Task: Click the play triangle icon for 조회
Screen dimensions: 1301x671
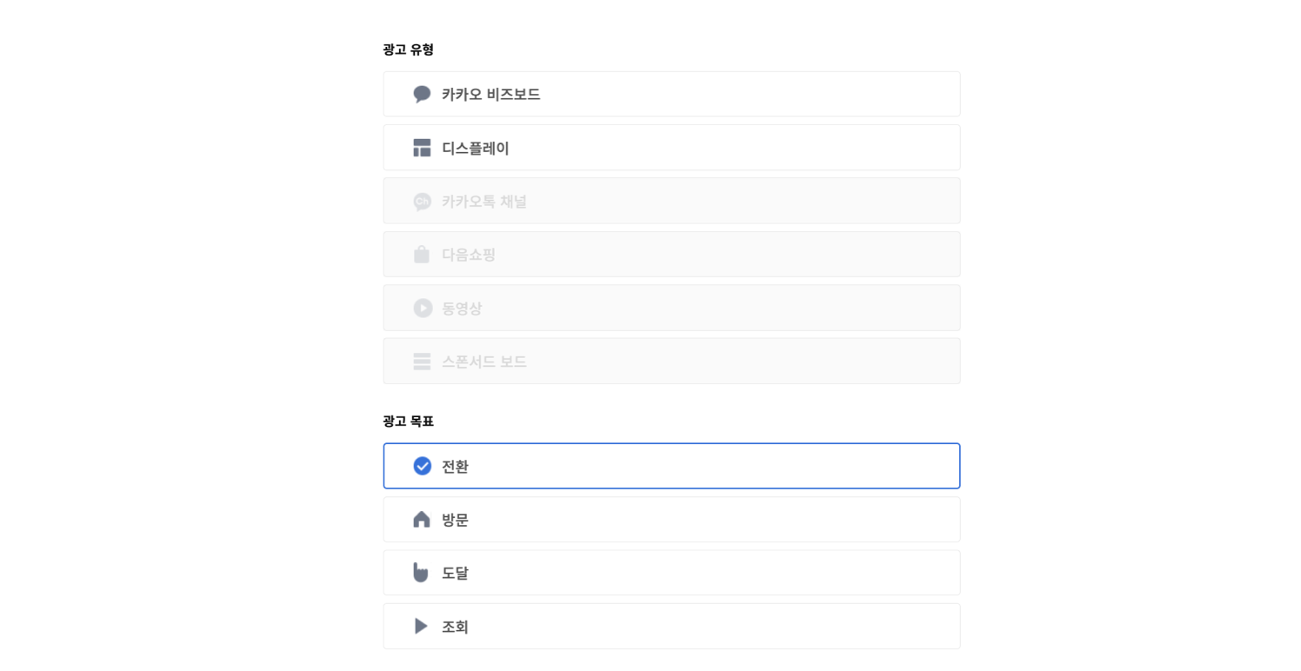Action: pos(421,626)
